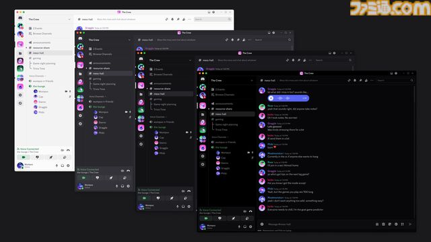Screen dimensions: 431x242
Task: Deafen headphones in the light window
Action: click(63, 165)
